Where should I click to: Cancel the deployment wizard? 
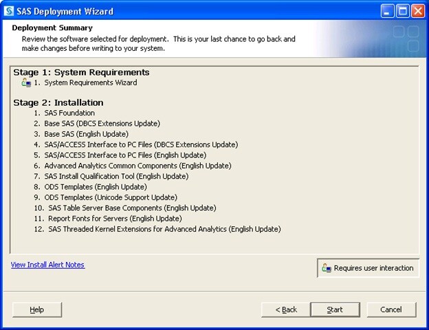coord(390,309)
